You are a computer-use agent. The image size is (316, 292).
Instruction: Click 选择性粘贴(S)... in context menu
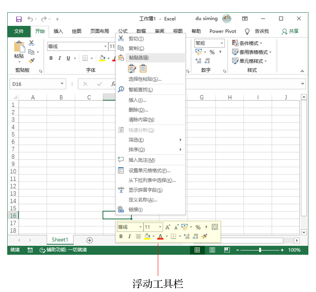point(151,79)
